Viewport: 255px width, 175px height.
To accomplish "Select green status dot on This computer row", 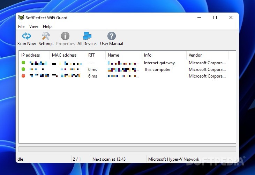I will (x=23, y=69).
